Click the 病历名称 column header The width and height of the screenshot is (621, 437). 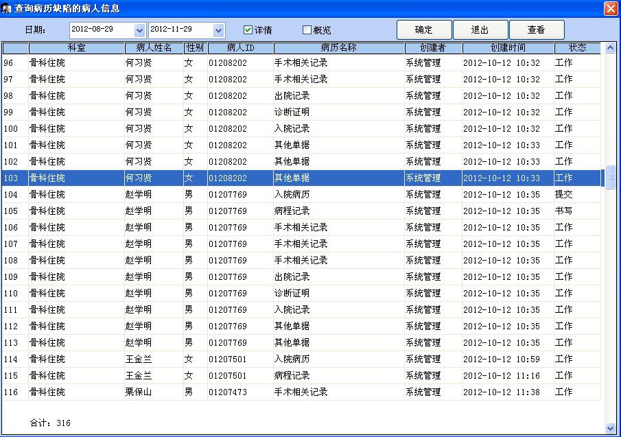click(x=338, y=48)
